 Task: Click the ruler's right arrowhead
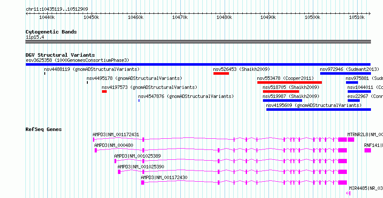[370, 13]
